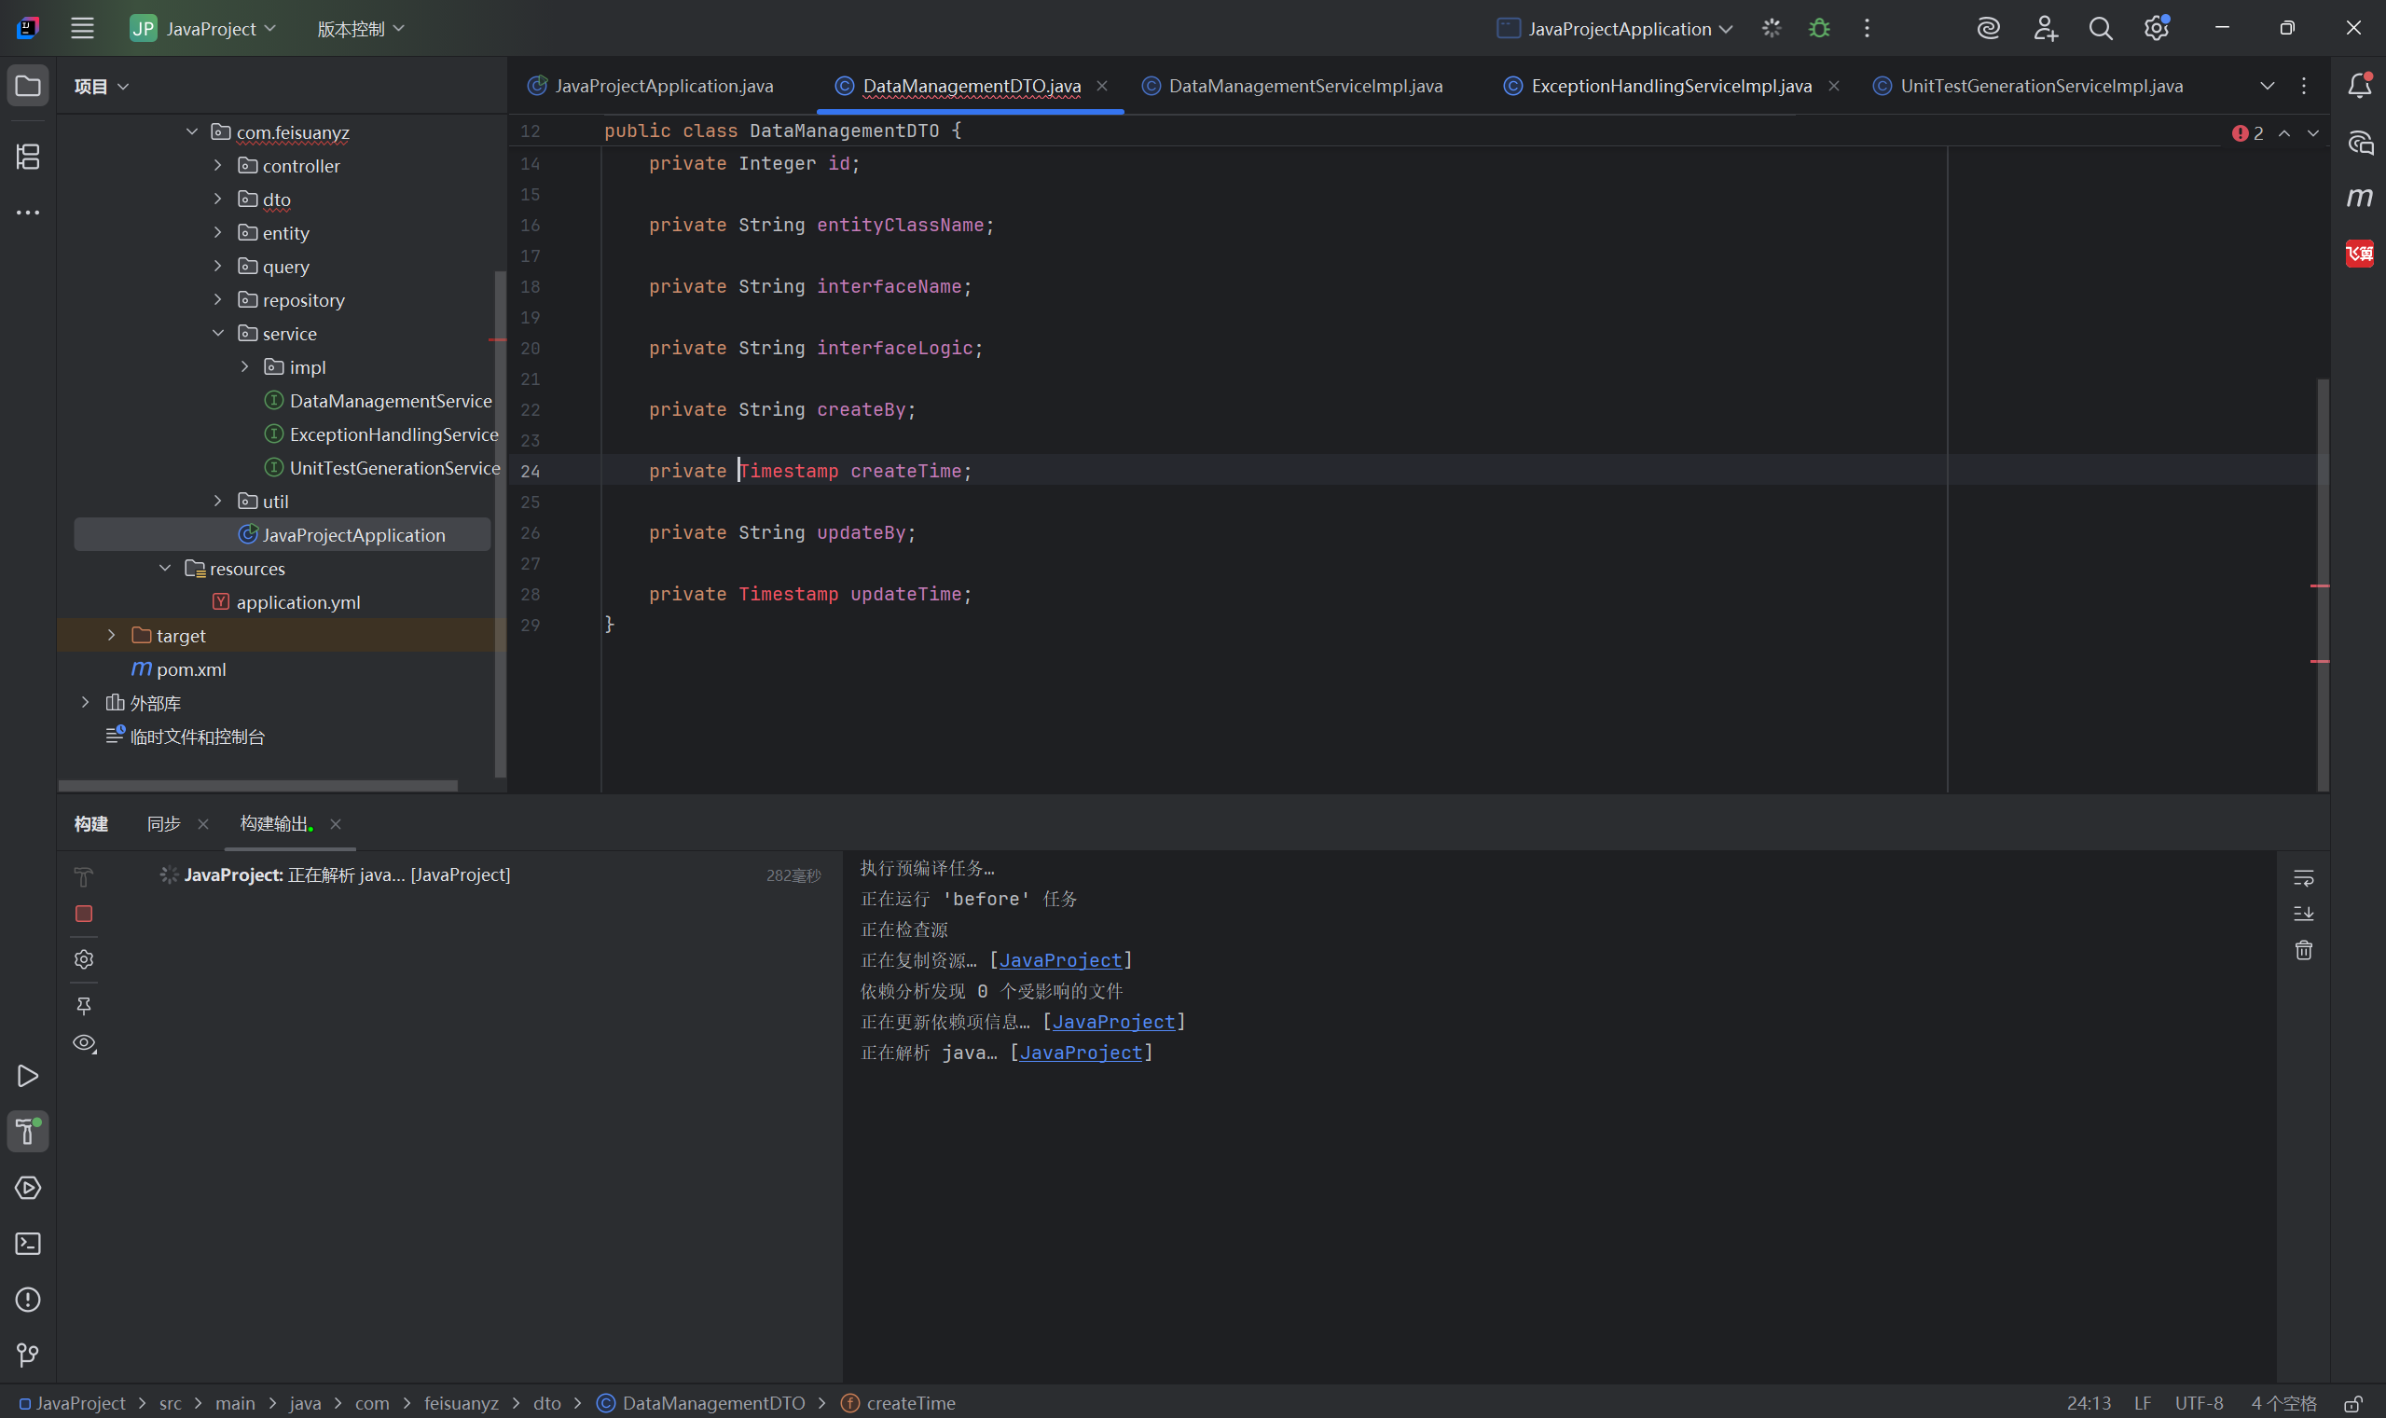
Task: Click the Run tool window icon
Action: click(x=28, y=1076)
